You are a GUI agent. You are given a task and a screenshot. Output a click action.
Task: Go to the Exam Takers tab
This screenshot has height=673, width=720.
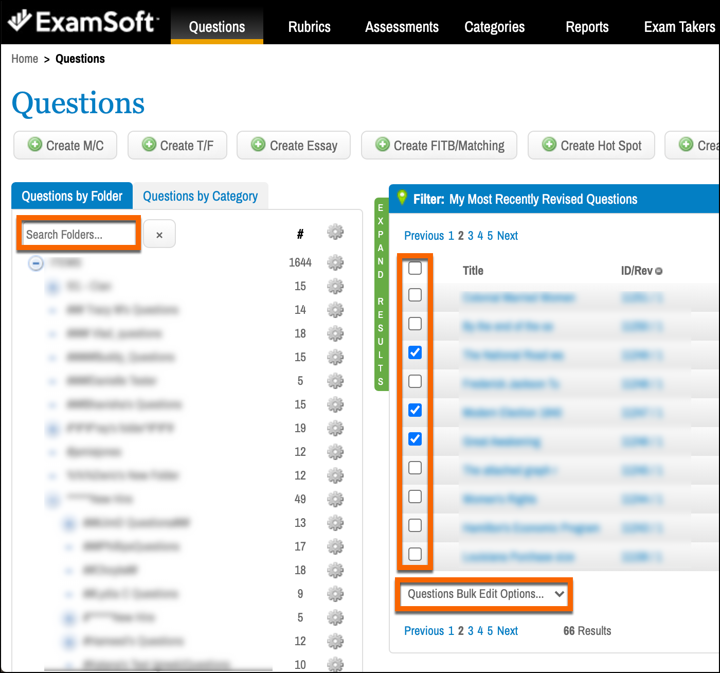pyautogui.click(x=679, y=27)
